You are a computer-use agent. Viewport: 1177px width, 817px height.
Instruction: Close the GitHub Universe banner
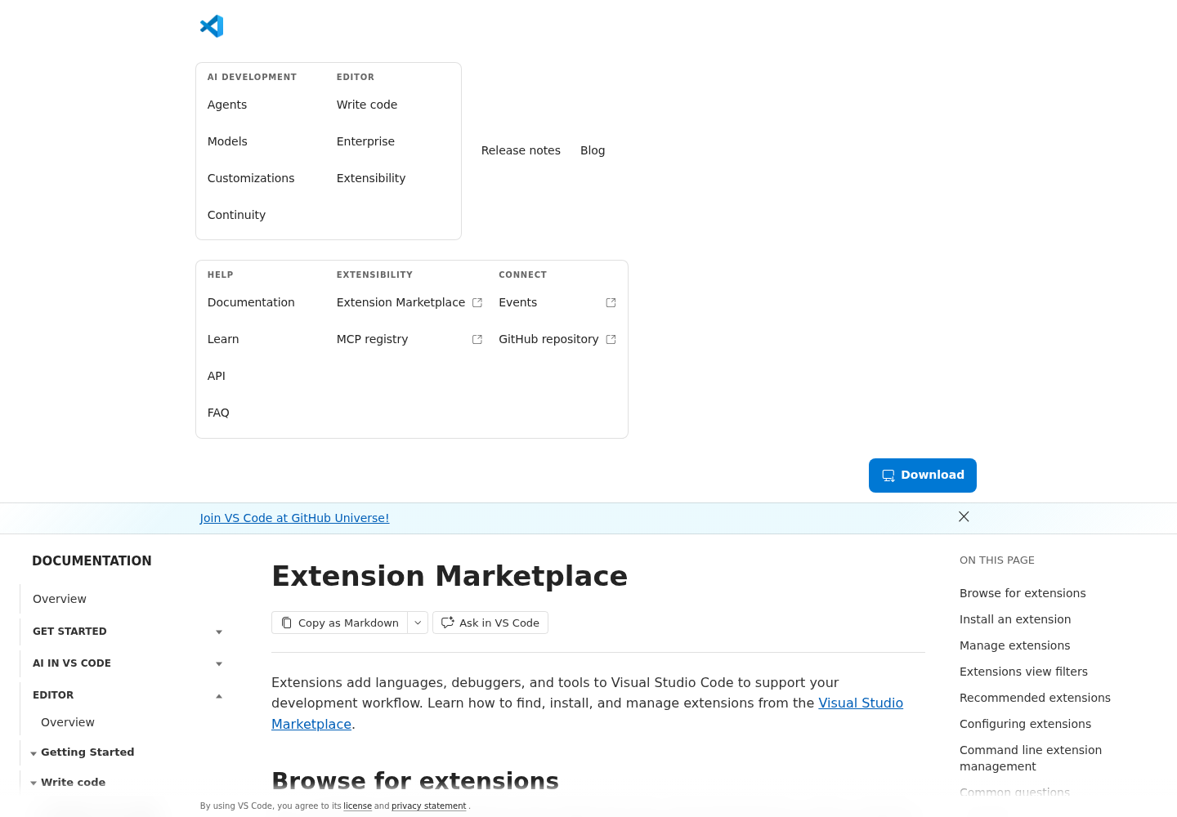[x=964, y=516]
